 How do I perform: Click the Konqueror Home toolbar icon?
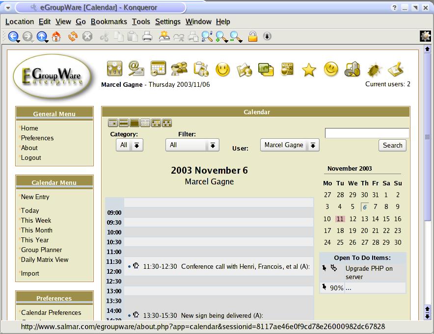click(56, 36)
